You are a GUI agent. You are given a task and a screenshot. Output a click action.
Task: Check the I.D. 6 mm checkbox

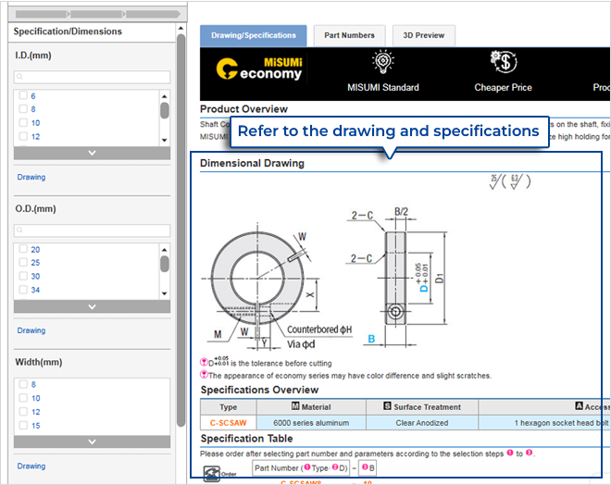[23, 96]
